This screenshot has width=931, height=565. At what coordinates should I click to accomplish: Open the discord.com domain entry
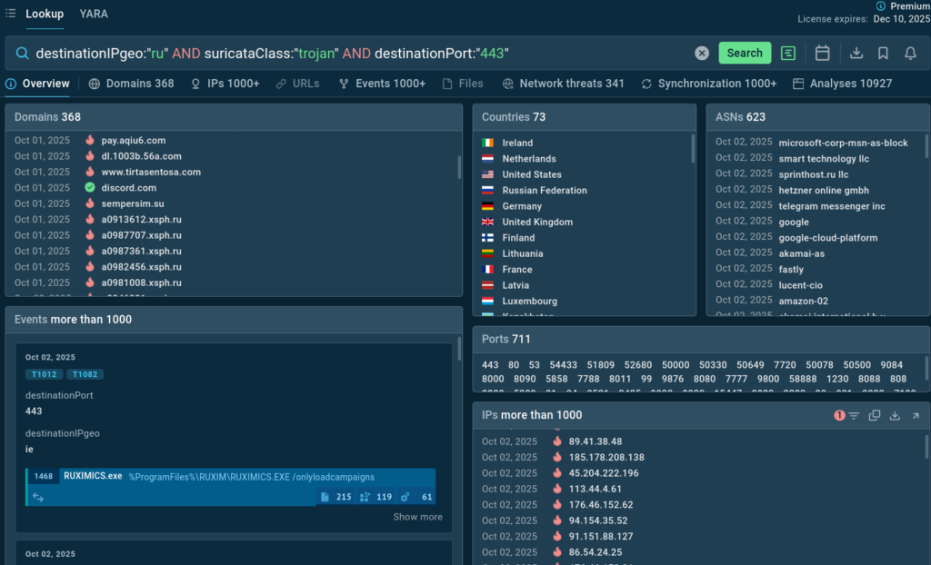pyautogui.click(x=128, y=188)
